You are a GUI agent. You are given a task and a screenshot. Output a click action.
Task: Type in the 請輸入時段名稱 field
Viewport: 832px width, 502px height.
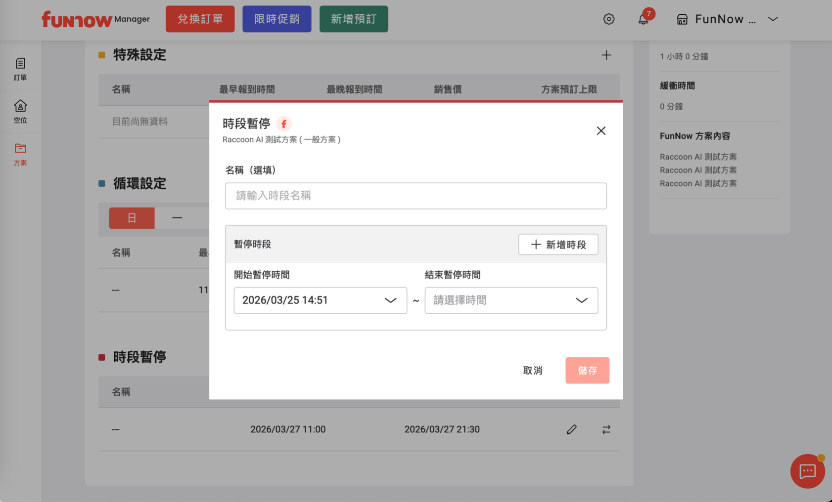416,196
